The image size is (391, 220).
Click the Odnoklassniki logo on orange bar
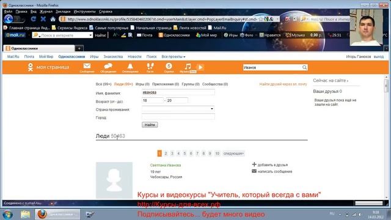tap(31, 67)
